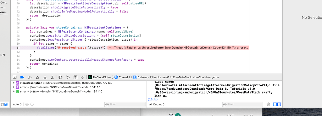This screenshot has height=116, width=322.
Task: Toggle the variables view pane button
Action: point(275,104)
